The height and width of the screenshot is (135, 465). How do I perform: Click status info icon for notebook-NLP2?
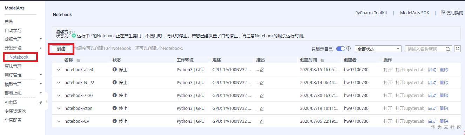tap(115, 82)
